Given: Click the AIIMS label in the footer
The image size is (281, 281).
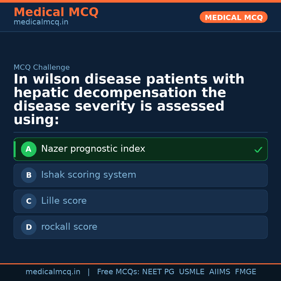Looking at the screenshot, I should point(220,272).
